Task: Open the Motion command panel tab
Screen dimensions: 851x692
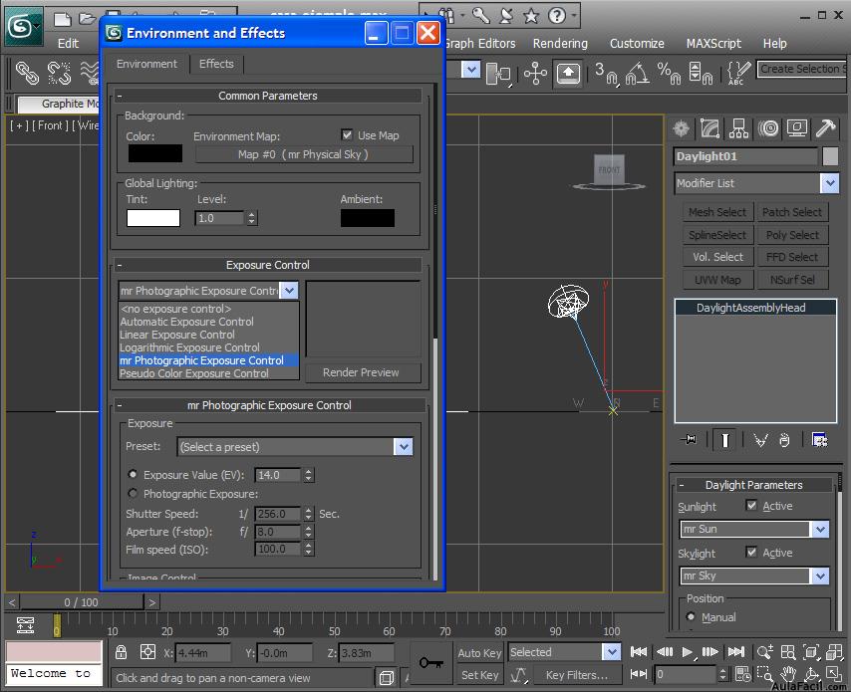Action: coord(768,128)
